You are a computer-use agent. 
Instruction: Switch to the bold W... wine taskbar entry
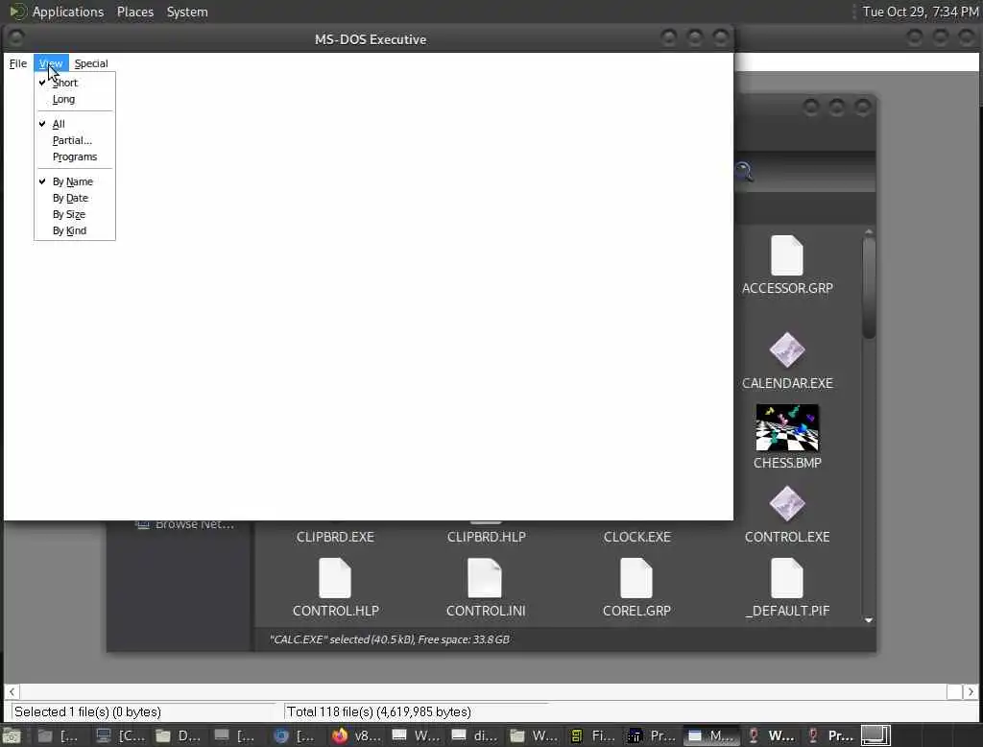pyautogui.click(x=771, y=735)
